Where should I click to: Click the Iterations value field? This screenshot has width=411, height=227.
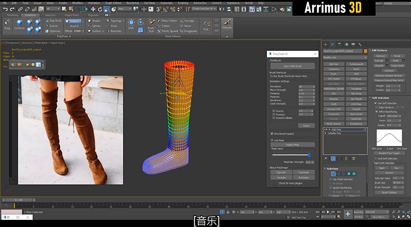click(305, 87)
